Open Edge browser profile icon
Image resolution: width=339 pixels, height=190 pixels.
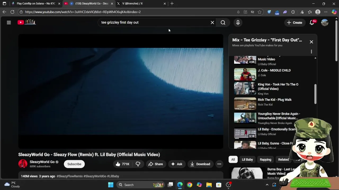pos(318,12)
